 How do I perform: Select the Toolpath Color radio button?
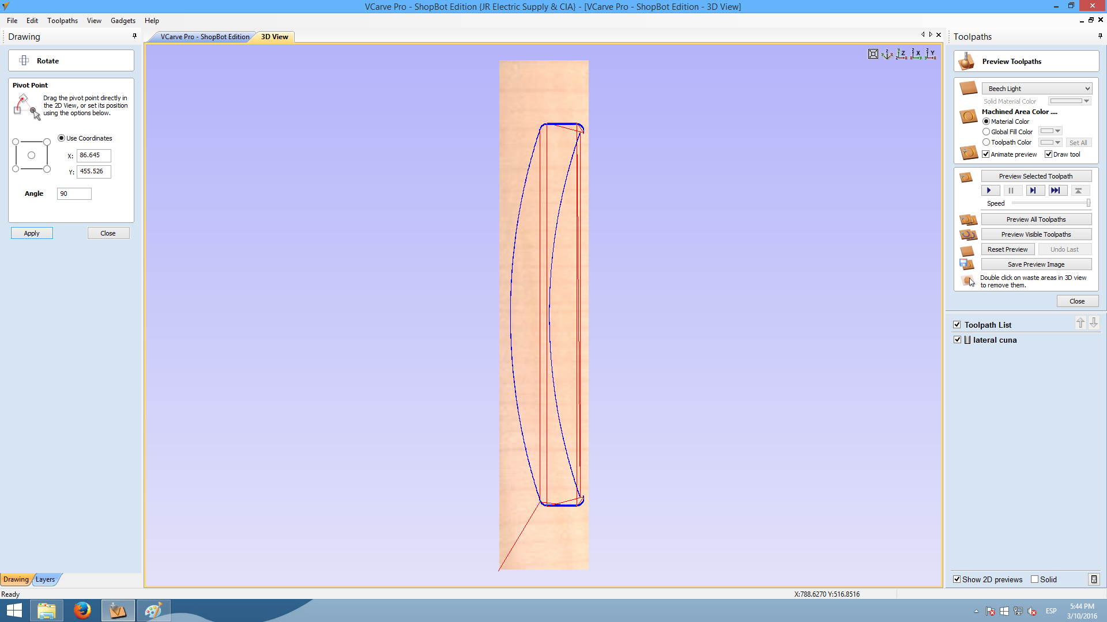986,142
